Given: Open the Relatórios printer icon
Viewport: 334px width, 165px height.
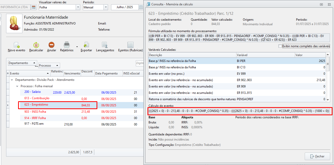Looking at the screenshot, I should coord(67,45).
